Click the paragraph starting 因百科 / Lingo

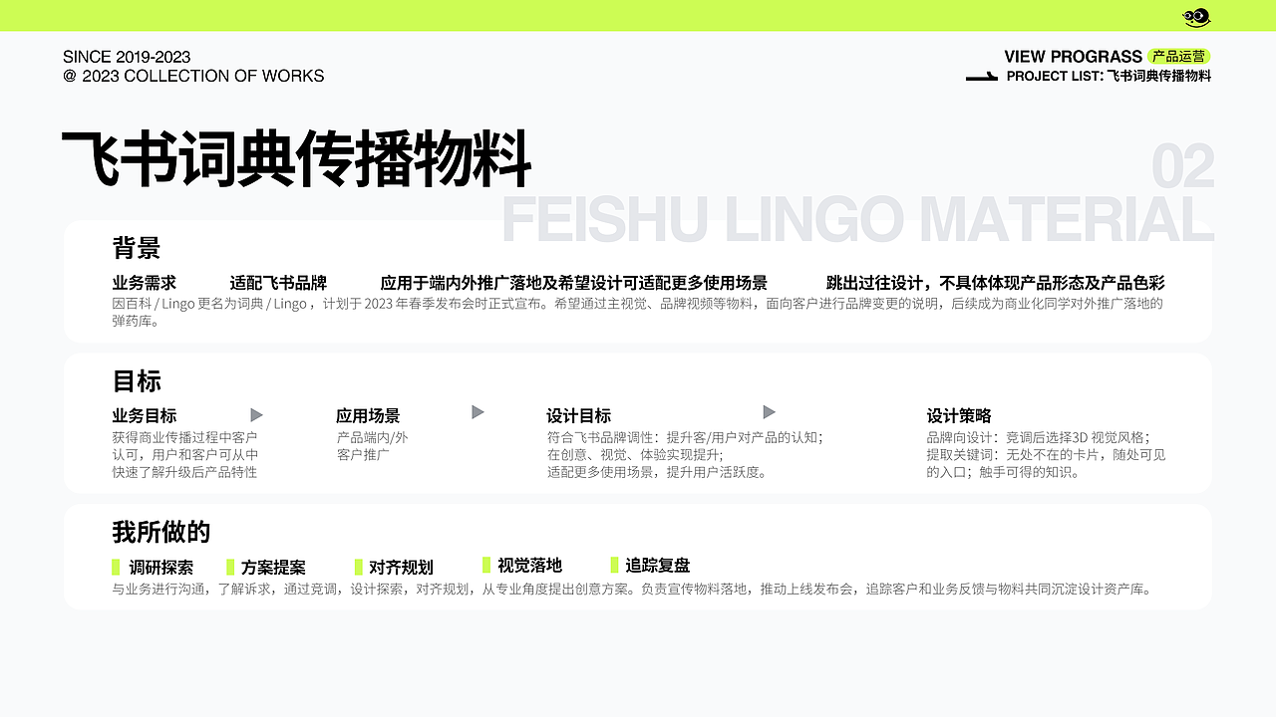pos(638,313)
